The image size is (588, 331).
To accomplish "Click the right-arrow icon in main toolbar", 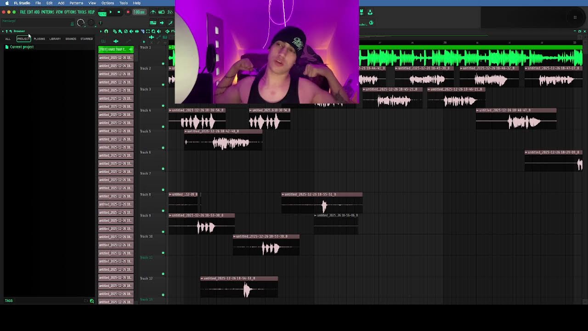I will (x=162, y=23).
